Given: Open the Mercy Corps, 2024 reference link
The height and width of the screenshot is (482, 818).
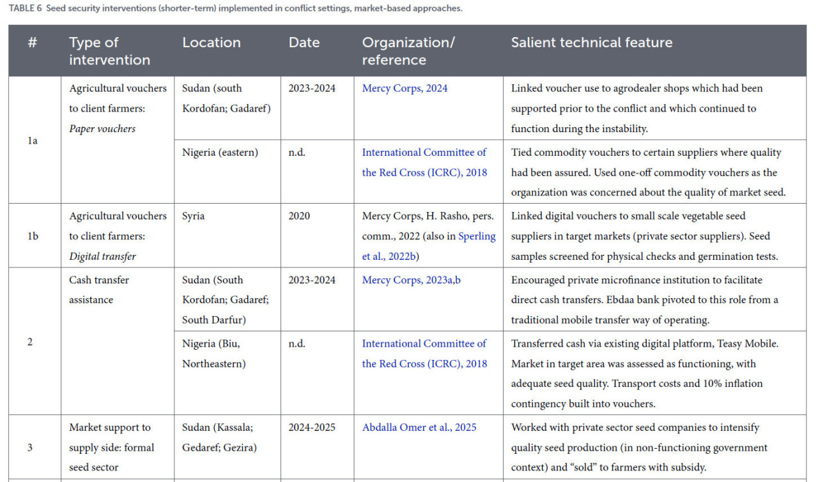Looking at the screenshot, I should [x=405, y=88].
